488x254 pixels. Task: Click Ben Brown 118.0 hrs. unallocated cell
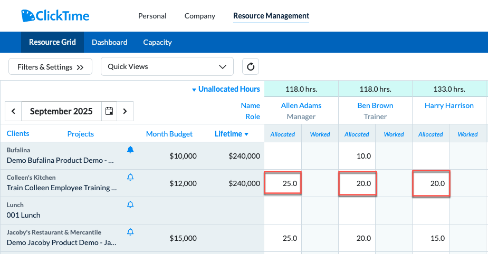[x=375, y=89]
